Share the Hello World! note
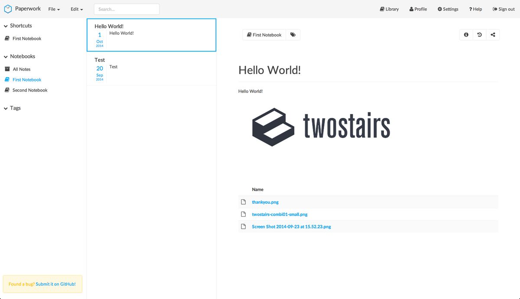Screen dimensions: 520x299 click(x=493, y=35)
